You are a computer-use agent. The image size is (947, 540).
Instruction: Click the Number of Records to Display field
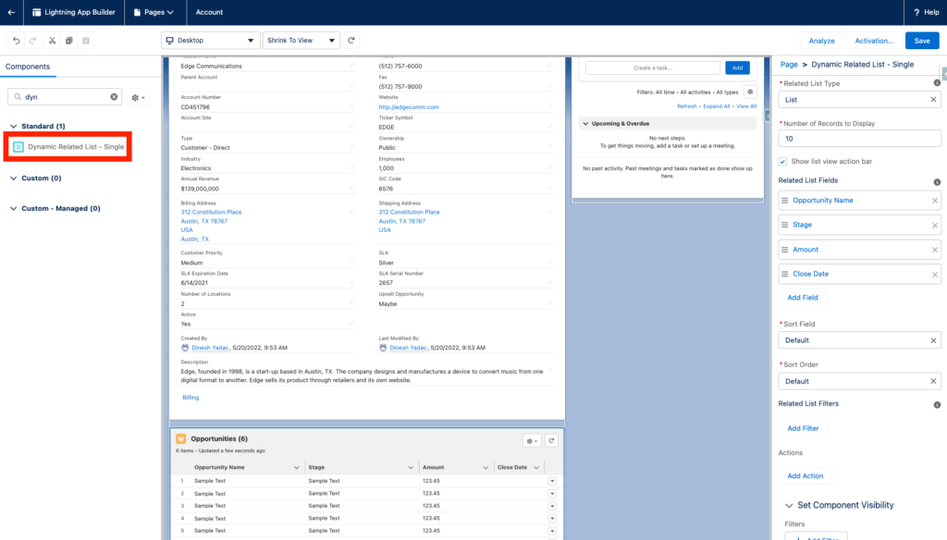coord(859,139)
